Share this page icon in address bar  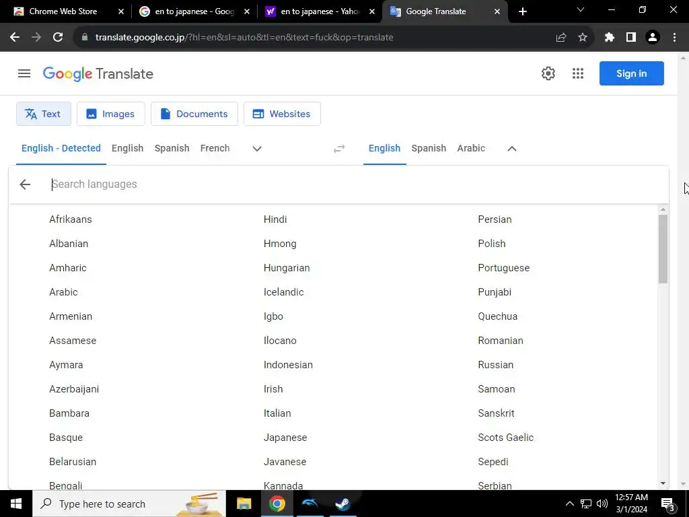coord(561,38)
